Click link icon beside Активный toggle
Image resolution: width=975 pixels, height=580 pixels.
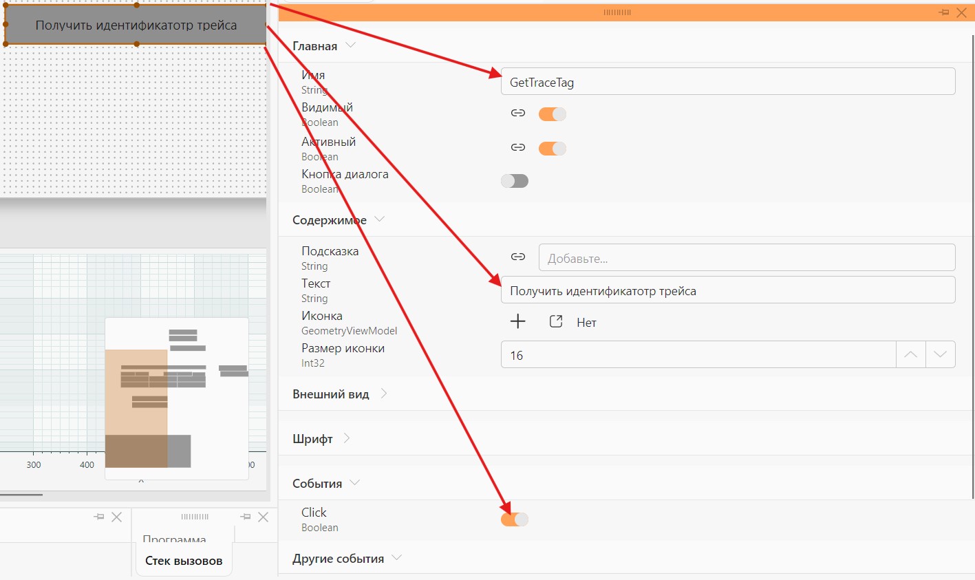[x=518, y=147]
